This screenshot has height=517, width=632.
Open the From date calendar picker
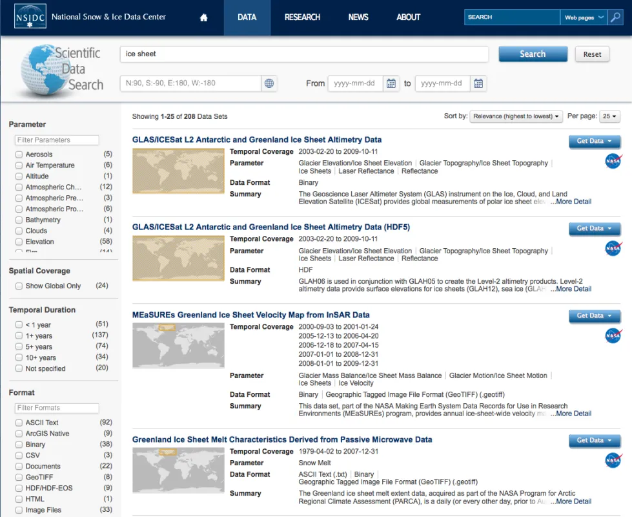(x=391, y=83)
